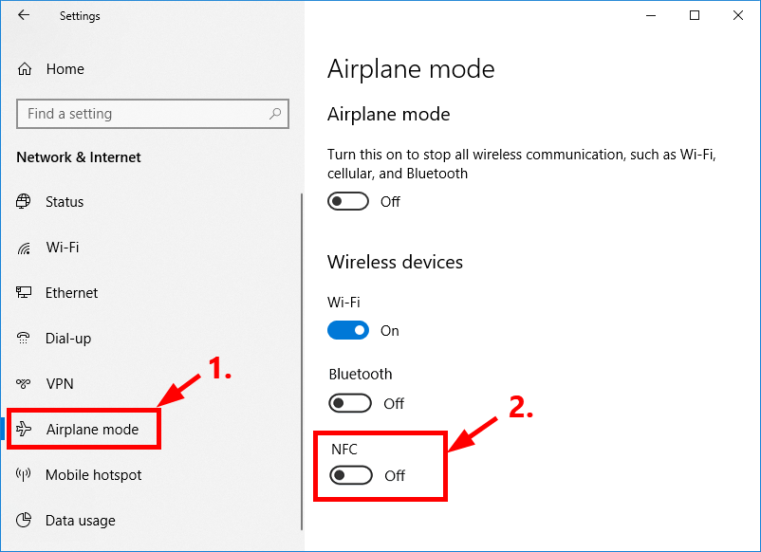Select the Status globe icon in sidebar
The width and height of the screenshot is (761, 552).
point(25,201)
